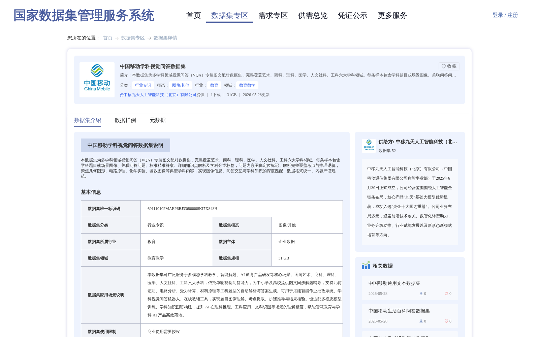539x337 pixels.
Task: Click 数据集应用场景说明 row label
Action: [x=111, y=295]
